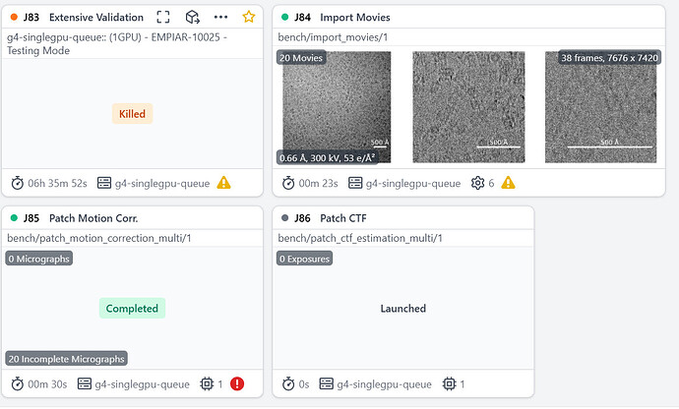Click the Killed status badge on J83
Screen dimensions: 679x409
pos(132,114)
